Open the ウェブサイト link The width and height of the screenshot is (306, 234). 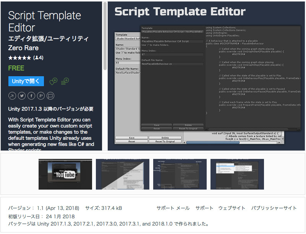tap(232, 208)
